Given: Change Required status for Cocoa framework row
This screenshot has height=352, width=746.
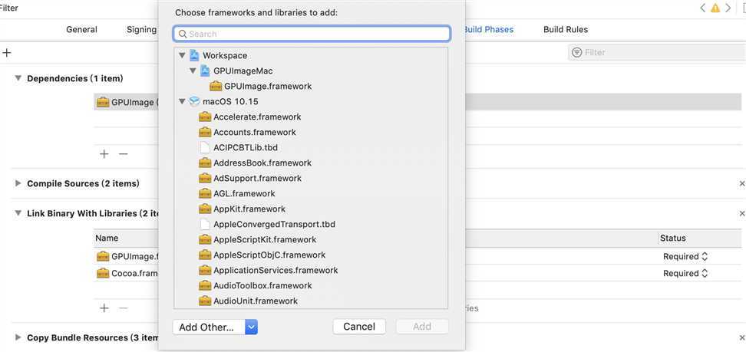Looking at the screenshot, I should tap(685, 273).
